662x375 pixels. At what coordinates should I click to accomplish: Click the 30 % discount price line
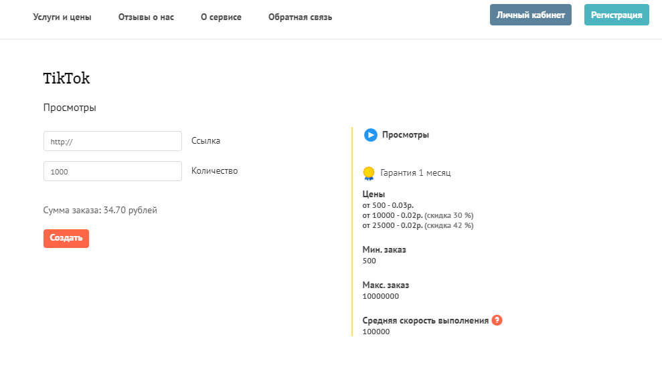pyautogui.click(x=418, y=215)
